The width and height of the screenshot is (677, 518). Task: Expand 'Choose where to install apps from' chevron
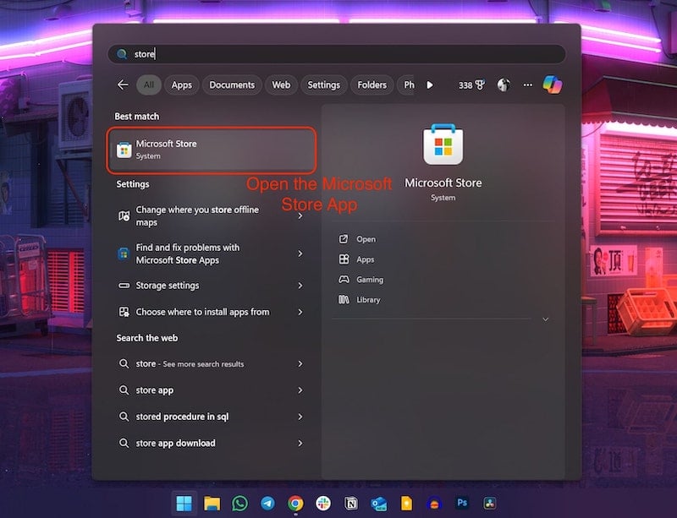[300, 312]
